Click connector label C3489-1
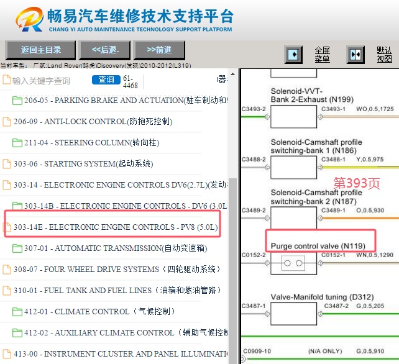 pos(333,211)
